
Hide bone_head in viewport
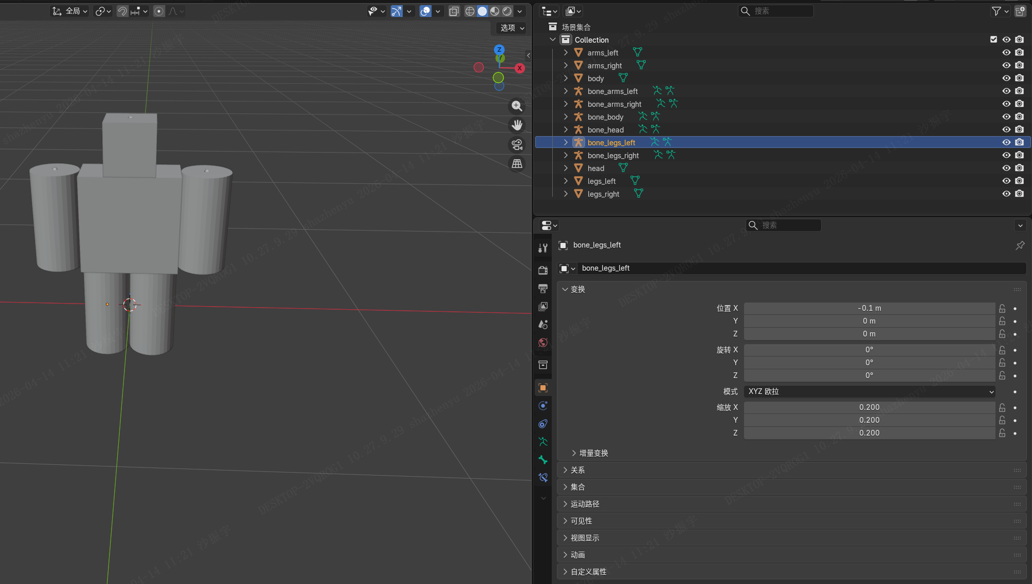pyautogui.click(x=1006, y=129)
